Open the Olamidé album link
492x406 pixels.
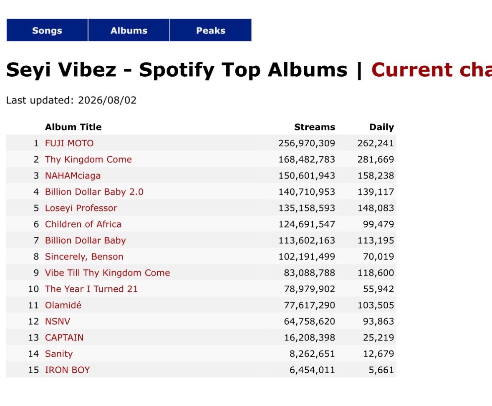(x=63, y=305)
